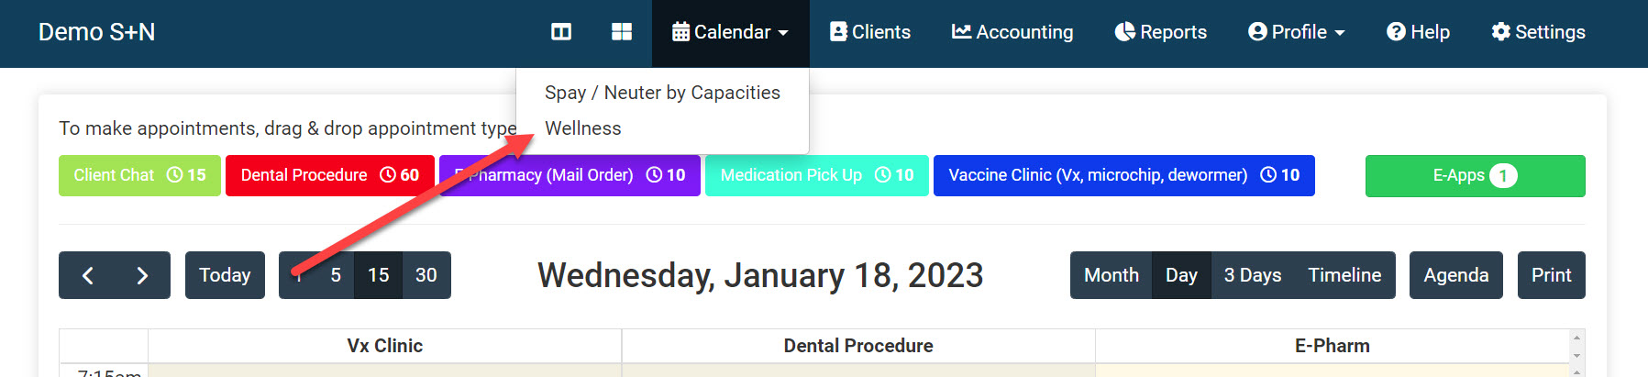This screenshot has width=1648, height=377.
Task: Go to previous day with left chevron
Action: (88, 275)
